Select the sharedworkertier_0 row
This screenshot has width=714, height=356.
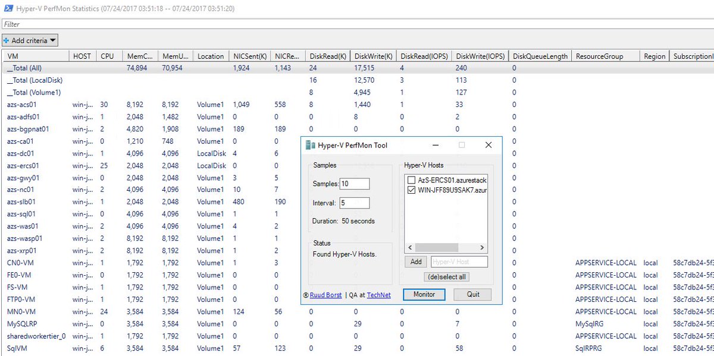(357, 336)
